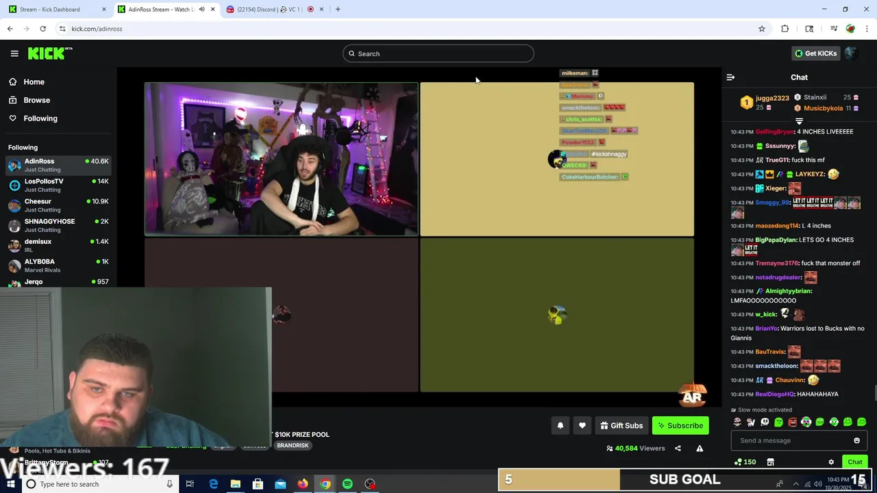Send message with green Chat button

(854, 462)
